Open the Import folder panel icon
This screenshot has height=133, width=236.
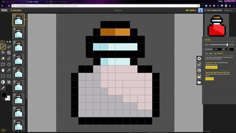pyautogui.click(x=199, y=82)
